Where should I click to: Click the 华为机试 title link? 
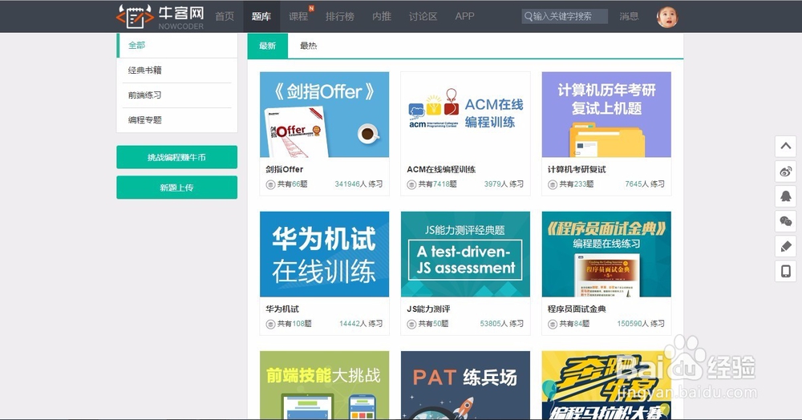pyautogui.click(x=282, y=309)
